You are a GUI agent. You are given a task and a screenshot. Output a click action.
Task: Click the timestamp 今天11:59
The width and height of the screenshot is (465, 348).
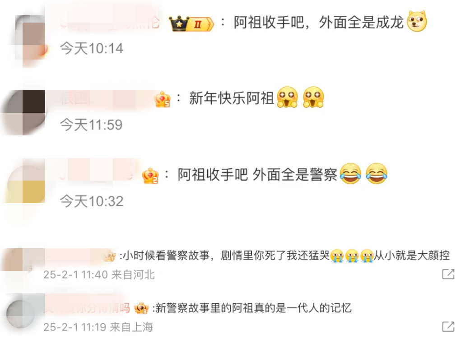(x=91, y=125)
